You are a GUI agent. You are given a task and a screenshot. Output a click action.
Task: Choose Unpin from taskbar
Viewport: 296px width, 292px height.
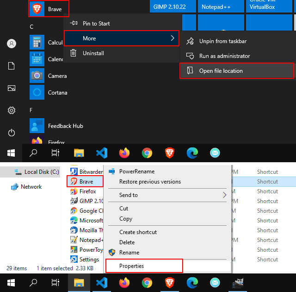coord(237,41)
